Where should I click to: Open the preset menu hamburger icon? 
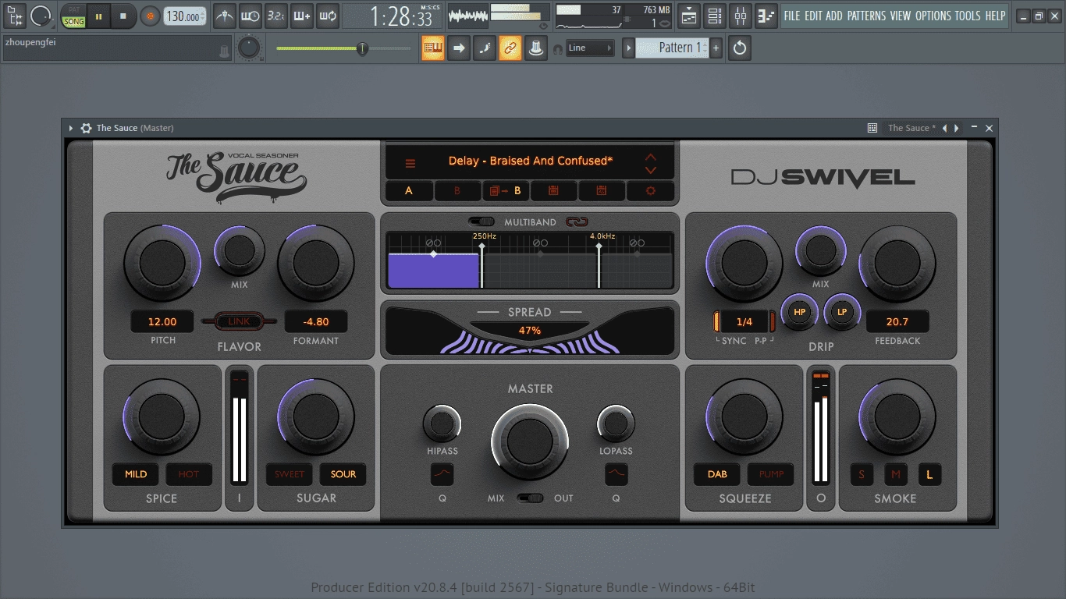point(410,164)
